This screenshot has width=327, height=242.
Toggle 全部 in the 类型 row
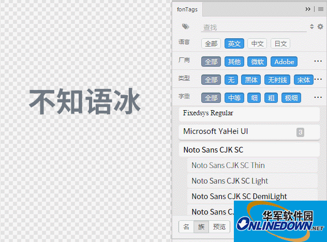[x=211, y=80]
